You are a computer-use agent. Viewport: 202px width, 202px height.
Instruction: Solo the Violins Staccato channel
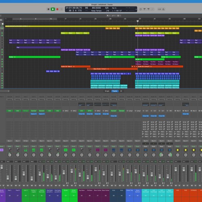pyautogui.click(x=44, y=185)
